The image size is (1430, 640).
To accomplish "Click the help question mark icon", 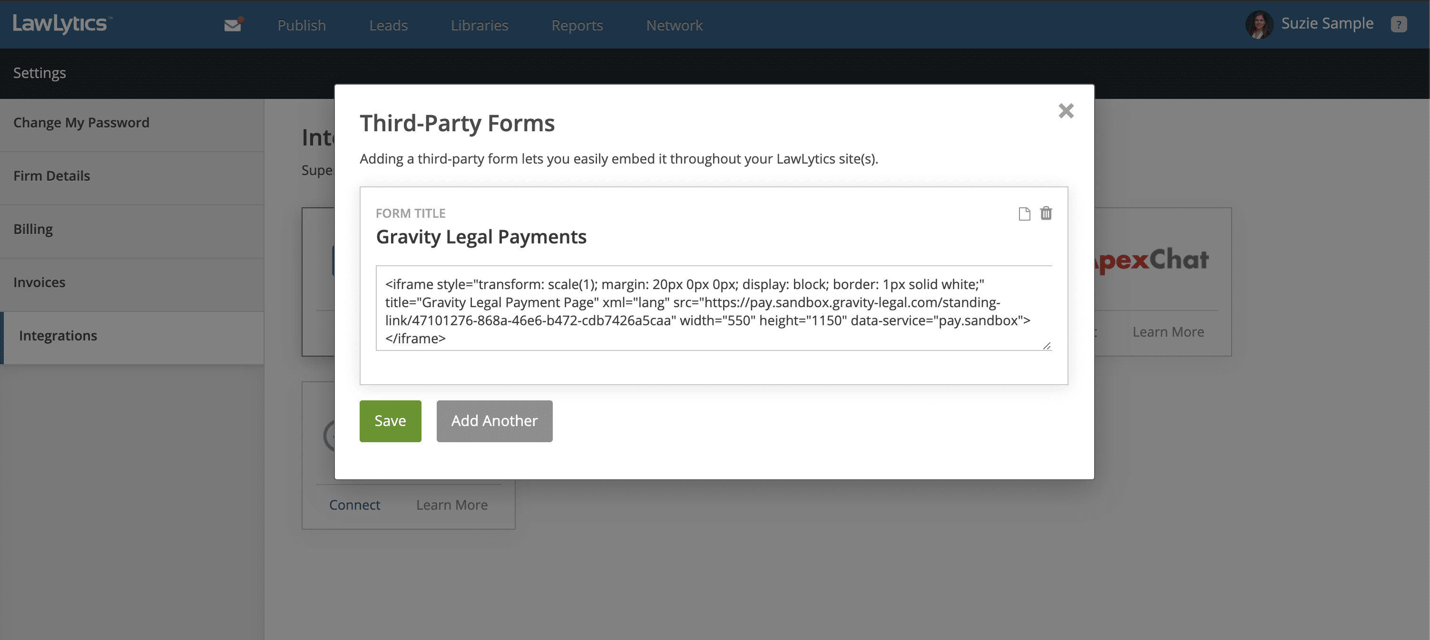I will [x=1398, y=24].
